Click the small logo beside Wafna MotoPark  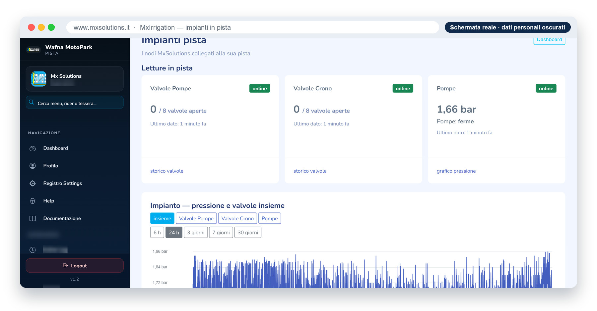pyautogui.click(x=33, y=50)
